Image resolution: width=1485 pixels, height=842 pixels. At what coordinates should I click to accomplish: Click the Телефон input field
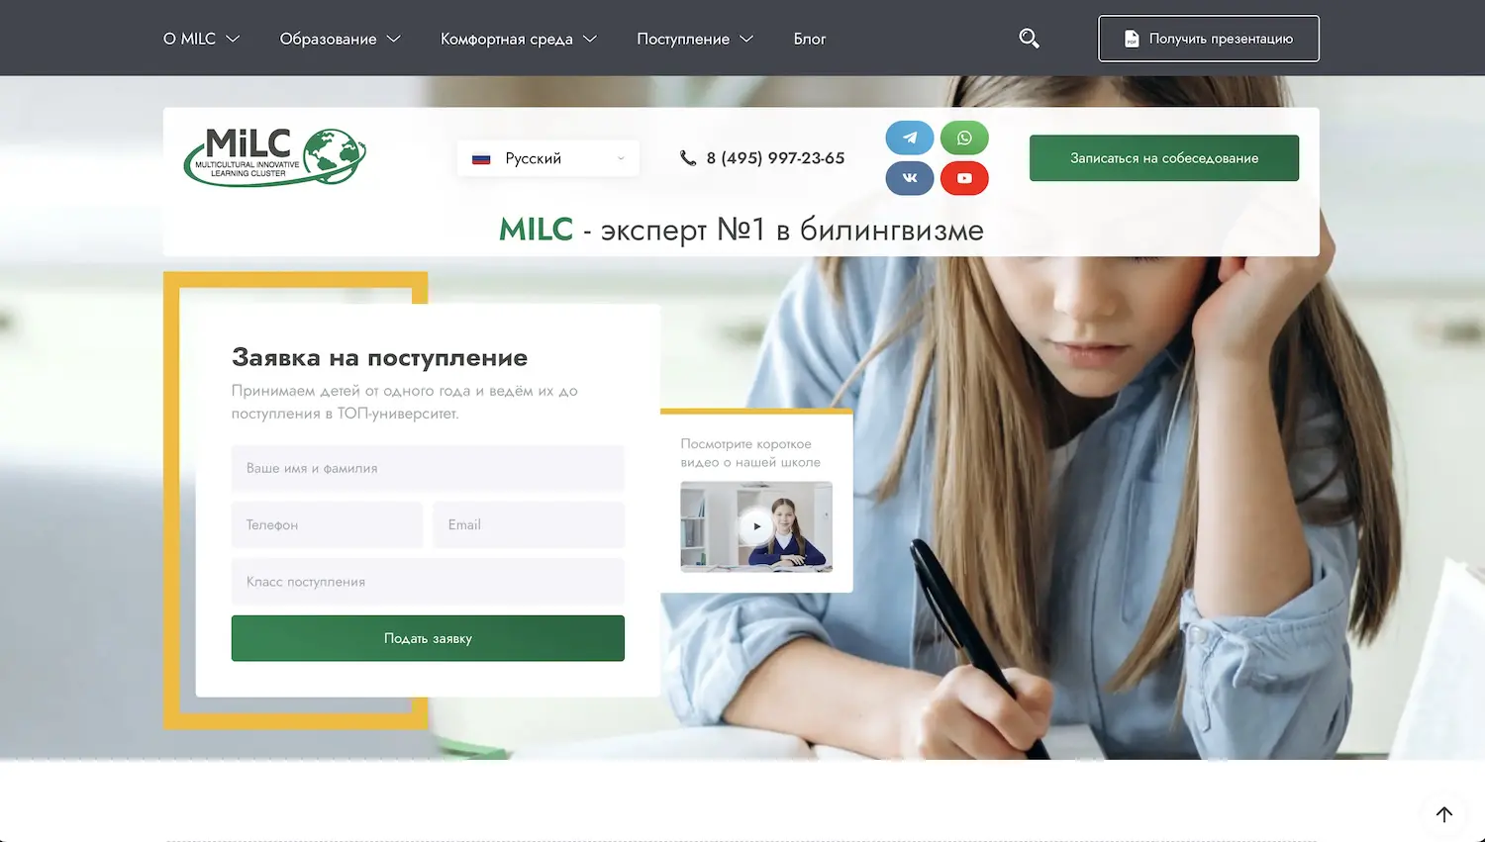(x=327, y=524)
